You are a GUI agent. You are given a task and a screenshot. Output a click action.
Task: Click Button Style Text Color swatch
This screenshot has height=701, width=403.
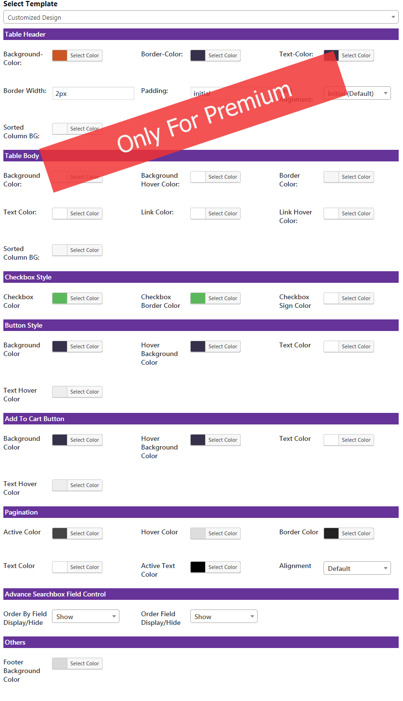331,346
